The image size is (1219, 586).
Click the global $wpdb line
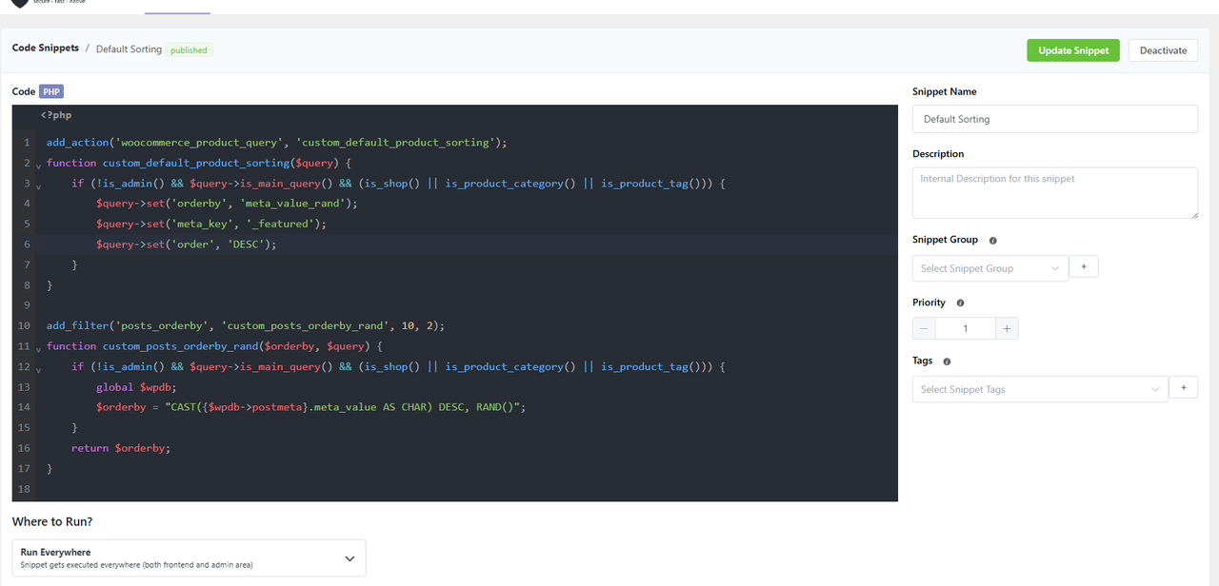point(136,387)
